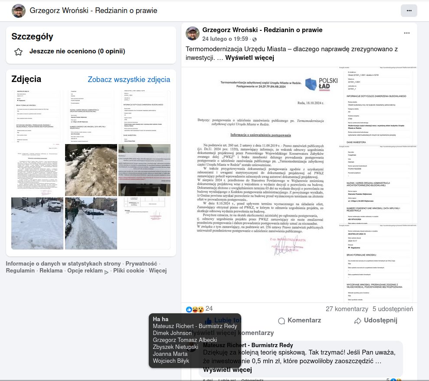
Task: Click the page header profile avatar
Action: tap(18, 11)
